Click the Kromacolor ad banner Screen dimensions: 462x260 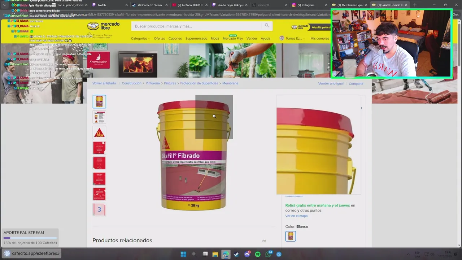tap(98, 60)
